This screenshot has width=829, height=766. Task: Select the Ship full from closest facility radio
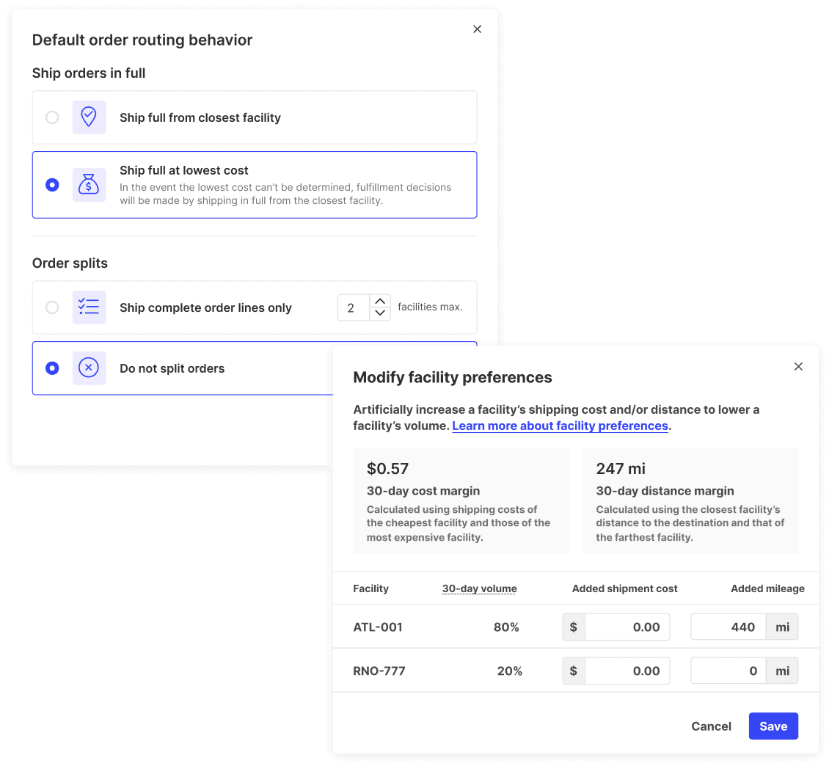click(52, 117)
